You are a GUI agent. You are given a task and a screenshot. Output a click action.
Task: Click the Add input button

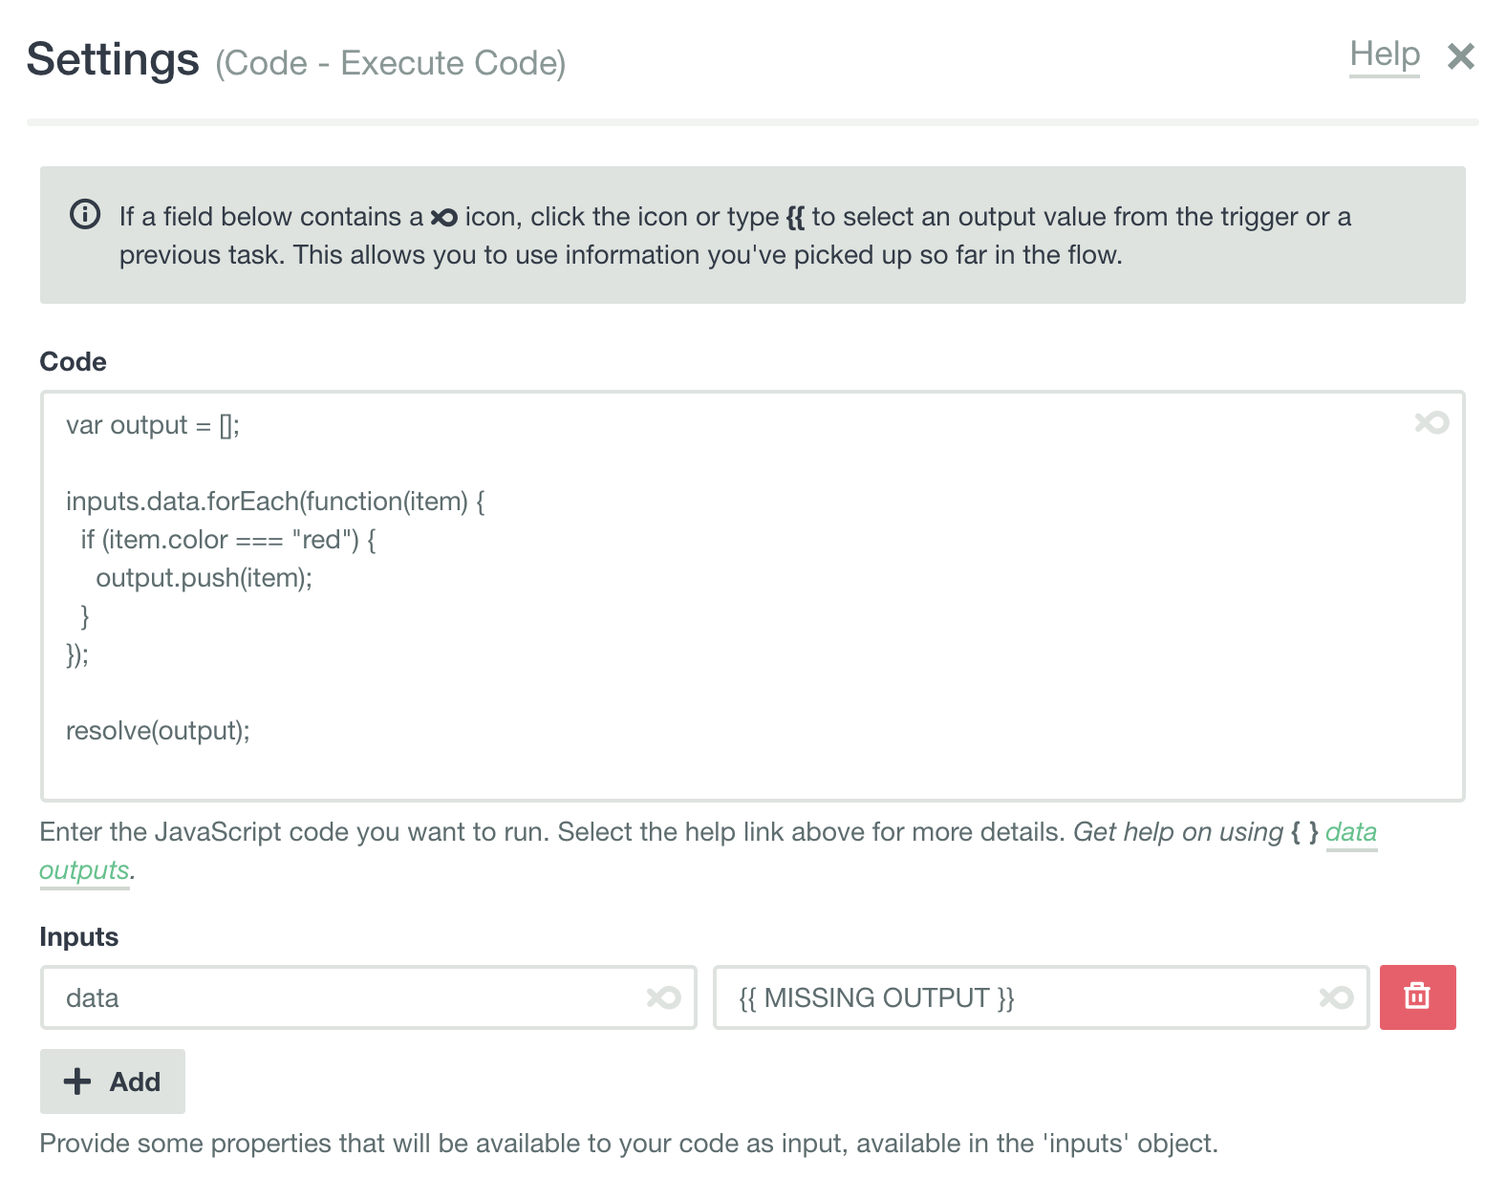click(x=113, y=1081)
